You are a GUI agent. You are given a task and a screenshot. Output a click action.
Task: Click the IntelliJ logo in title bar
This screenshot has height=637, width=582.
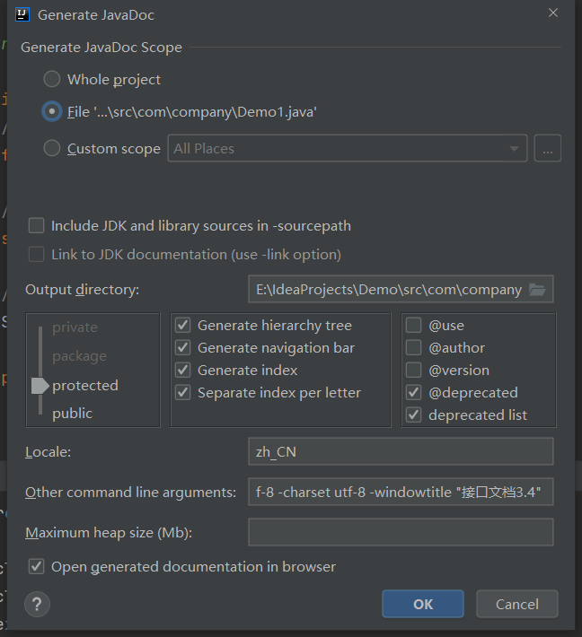[x=22, y=15]
